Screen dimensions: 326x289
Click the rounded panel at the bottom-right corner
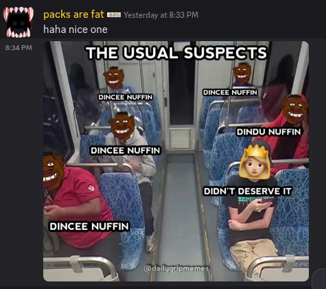tap(319, 279)
